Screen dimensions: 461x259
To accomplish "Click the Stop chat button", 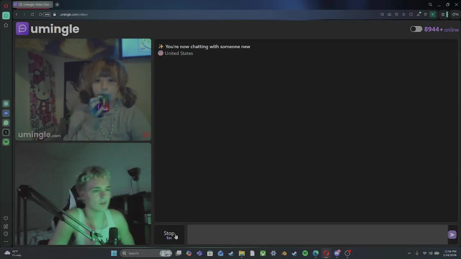I will pyautogui.click(x=169, y=235).
